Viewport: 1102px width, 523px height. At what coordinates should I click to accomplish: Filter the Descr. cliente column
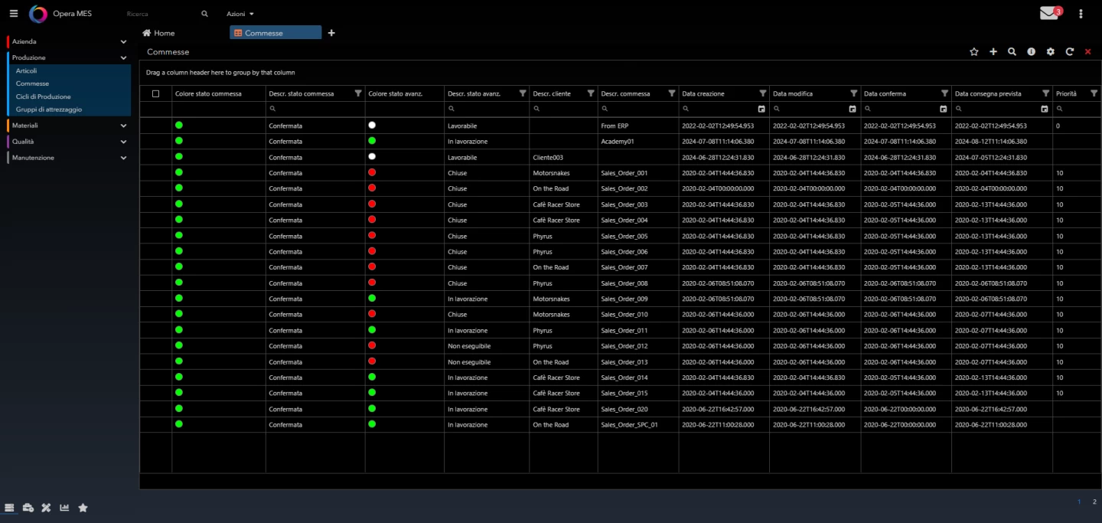tap(591, 93)
